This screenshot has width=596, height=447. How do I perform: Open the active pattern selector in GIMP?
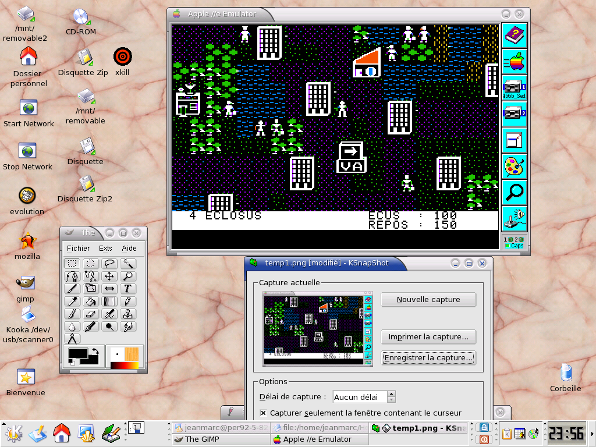click(x=132, y=354)
